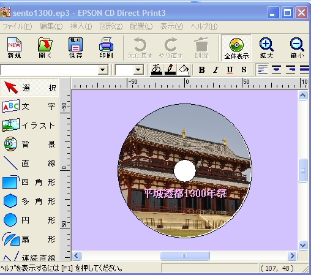Align text right
The height and width of the screenshot is (275, 311).
point(290,70)
